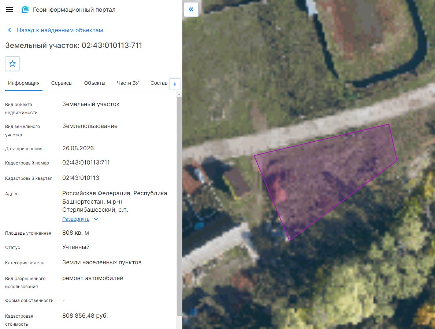Switch to the Части ЗУ tab
This screenshot has height=329, width=435.
[128, 83]
